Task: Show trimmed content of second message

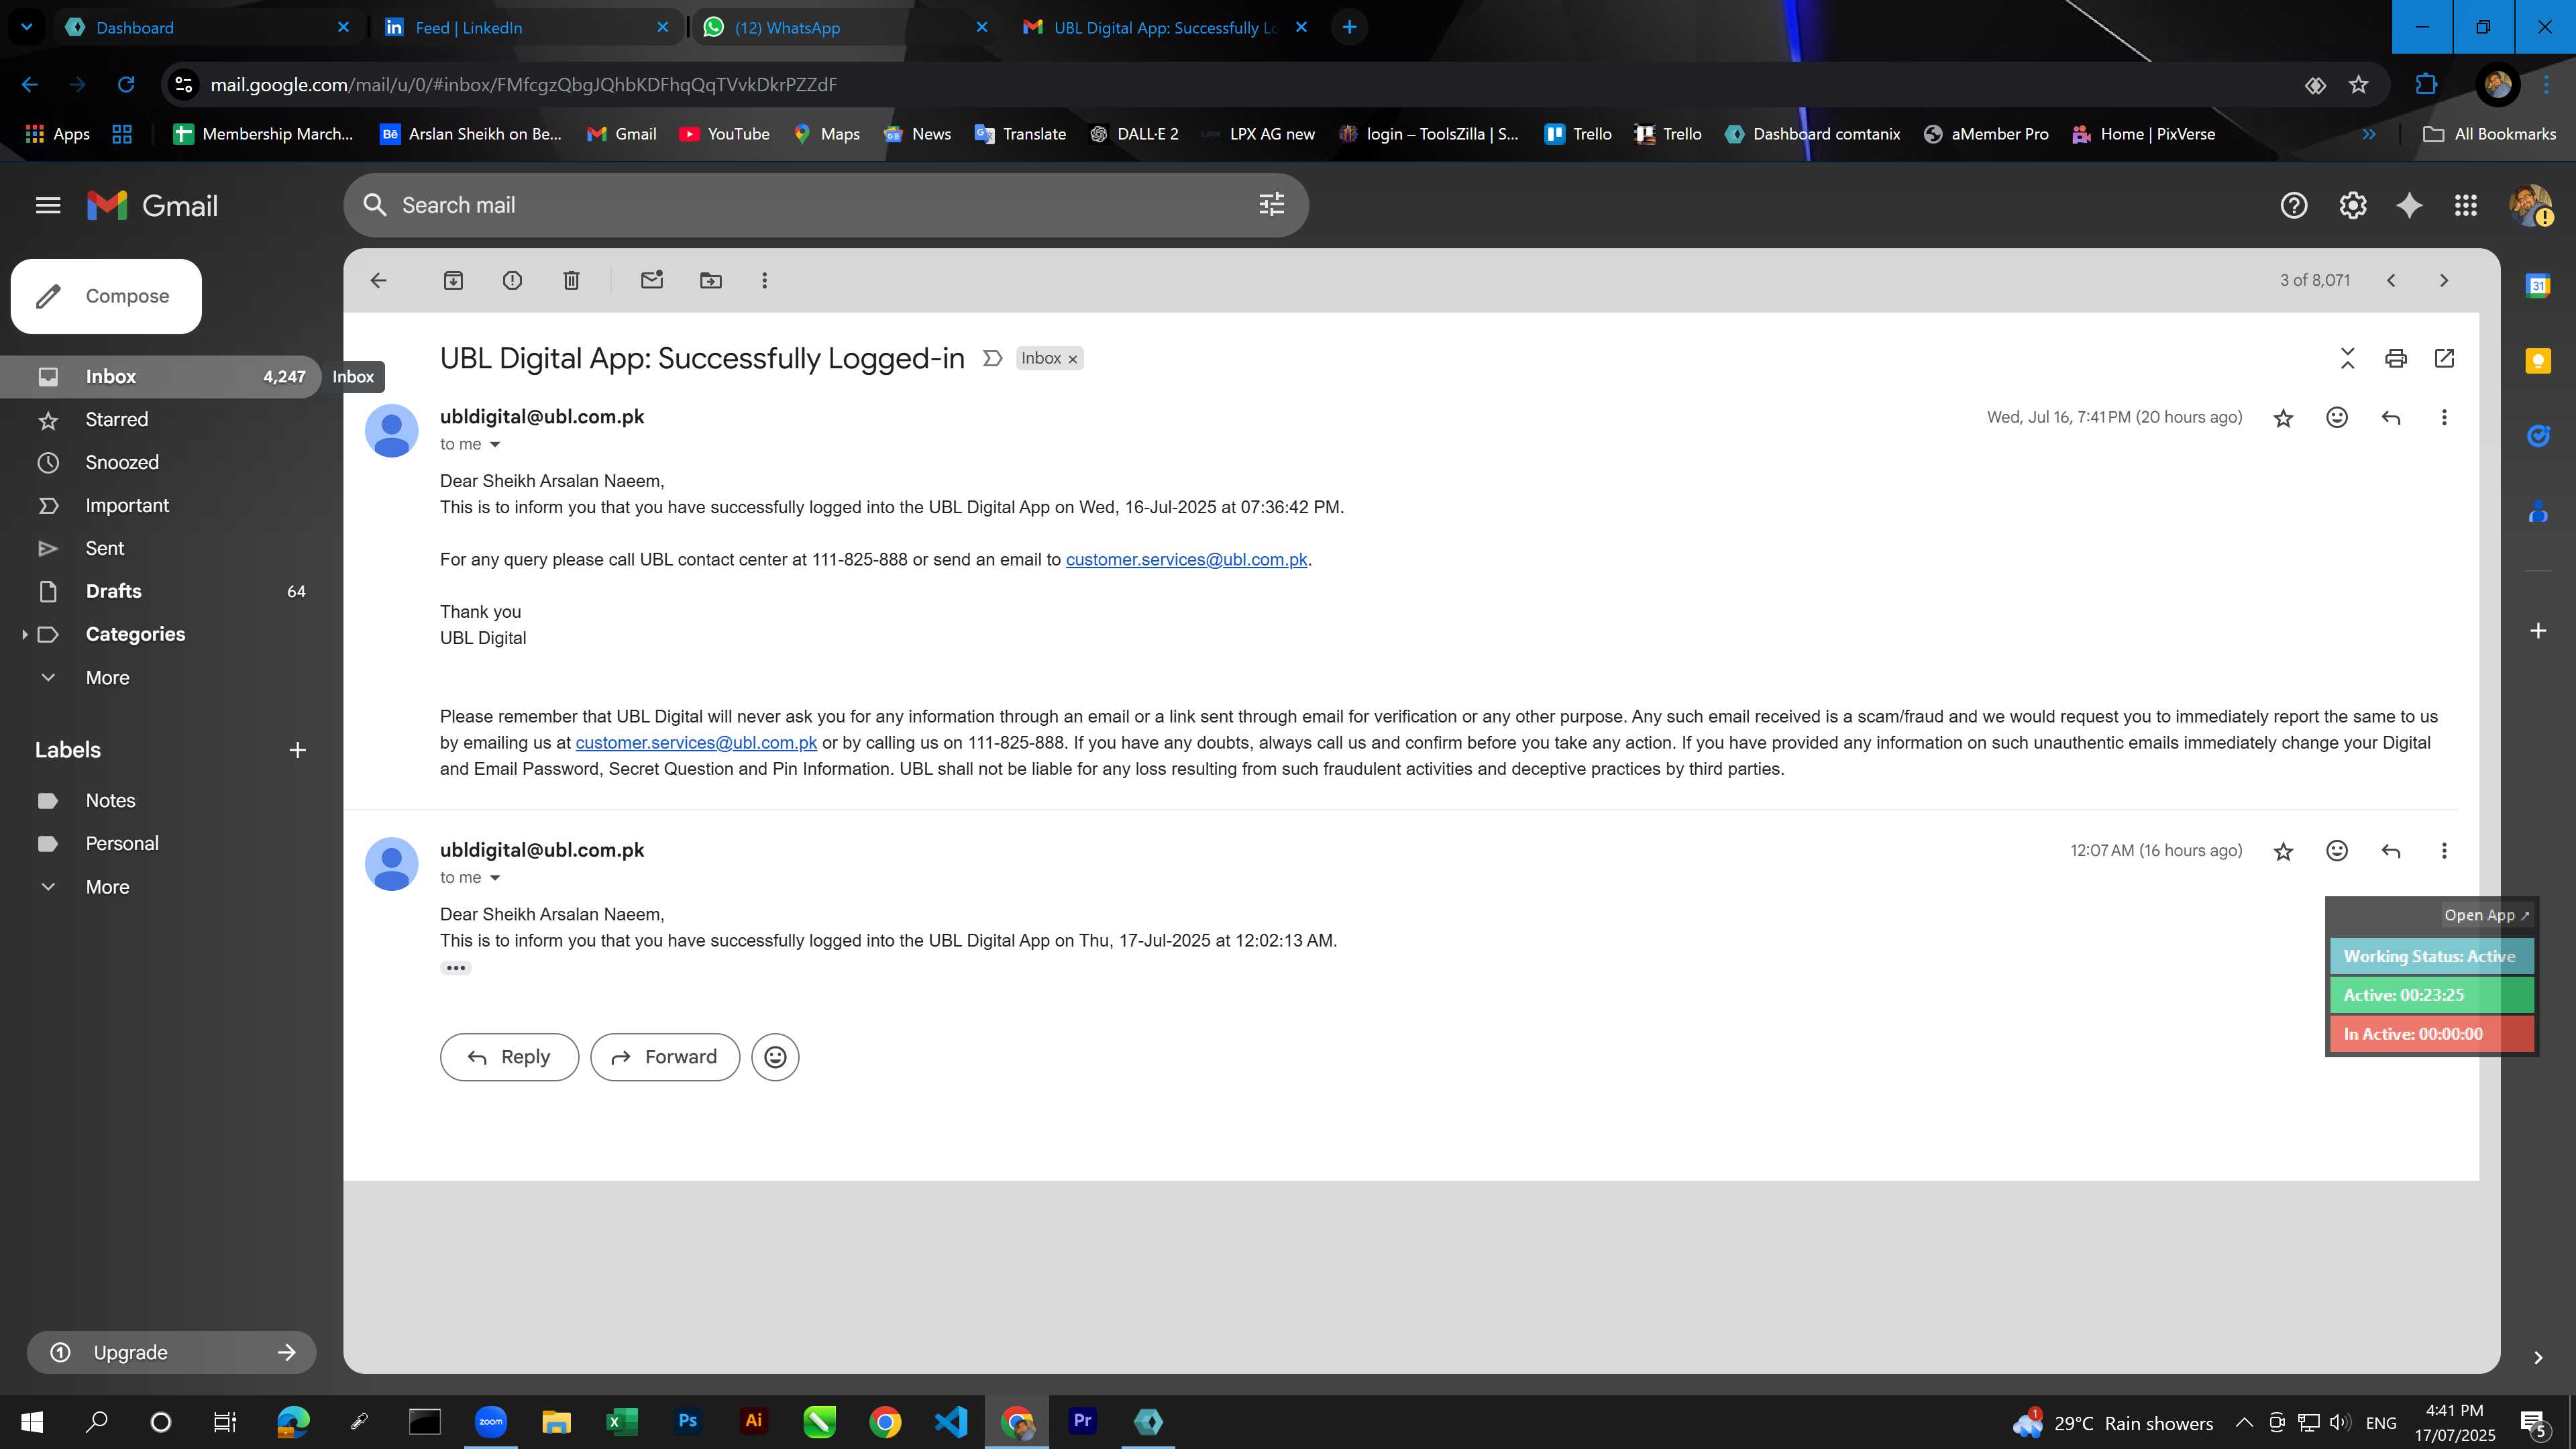Action: click(455, 968)
